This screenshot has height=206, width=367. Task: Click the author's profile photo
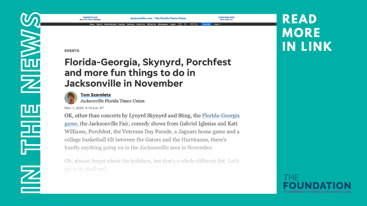coord(71,98)
